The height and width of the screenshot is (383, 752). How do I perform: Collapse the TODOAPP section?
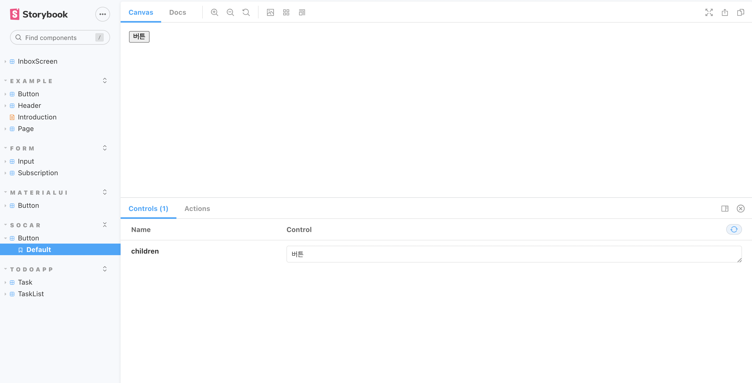click(32, 269)
